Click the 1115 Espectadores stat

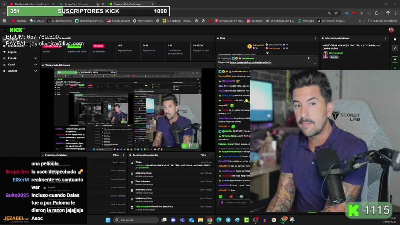[x=125, y=48]
